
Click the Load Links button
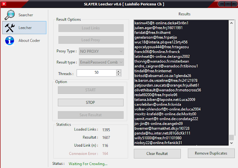91,28
